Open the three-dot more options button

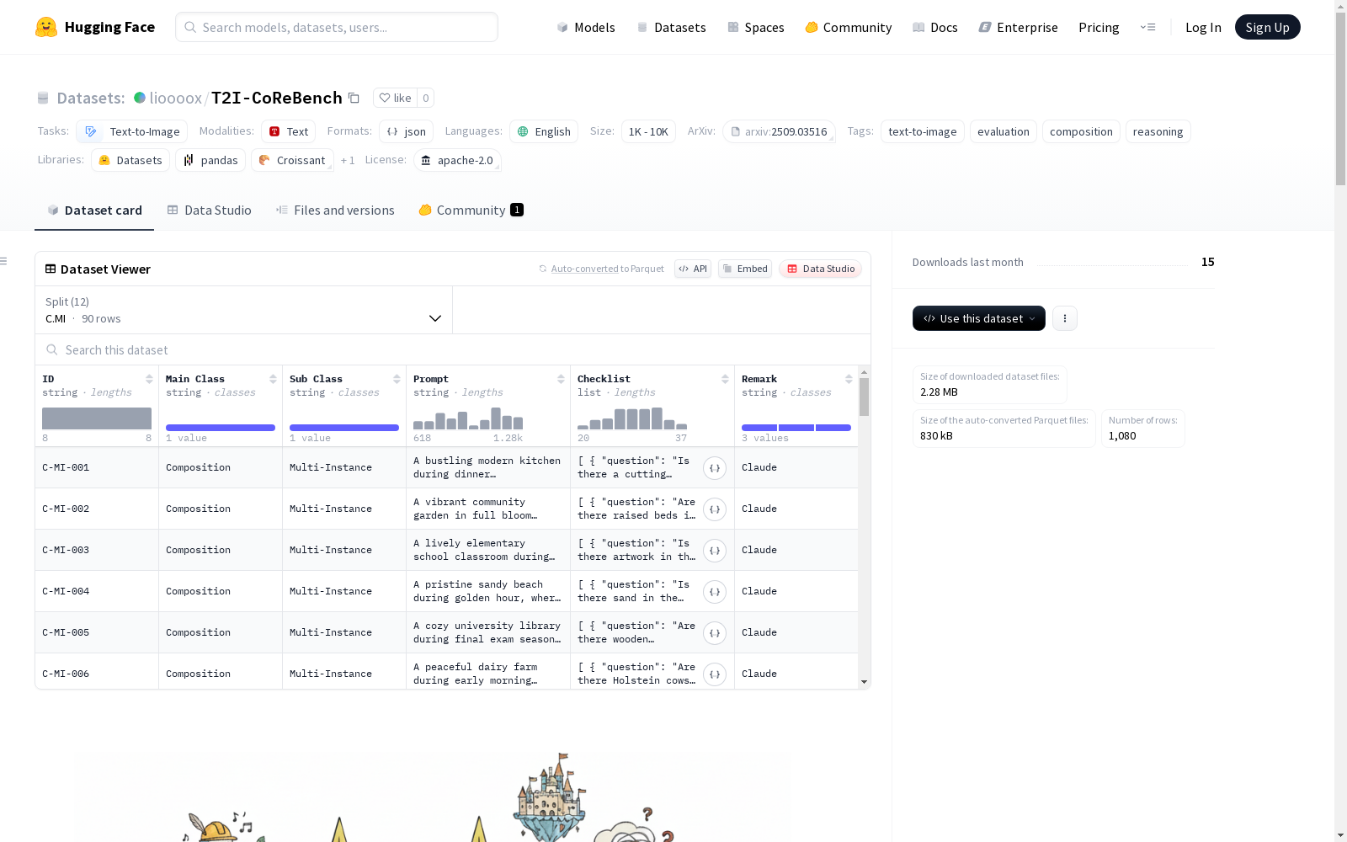[x=1065, y=318]
